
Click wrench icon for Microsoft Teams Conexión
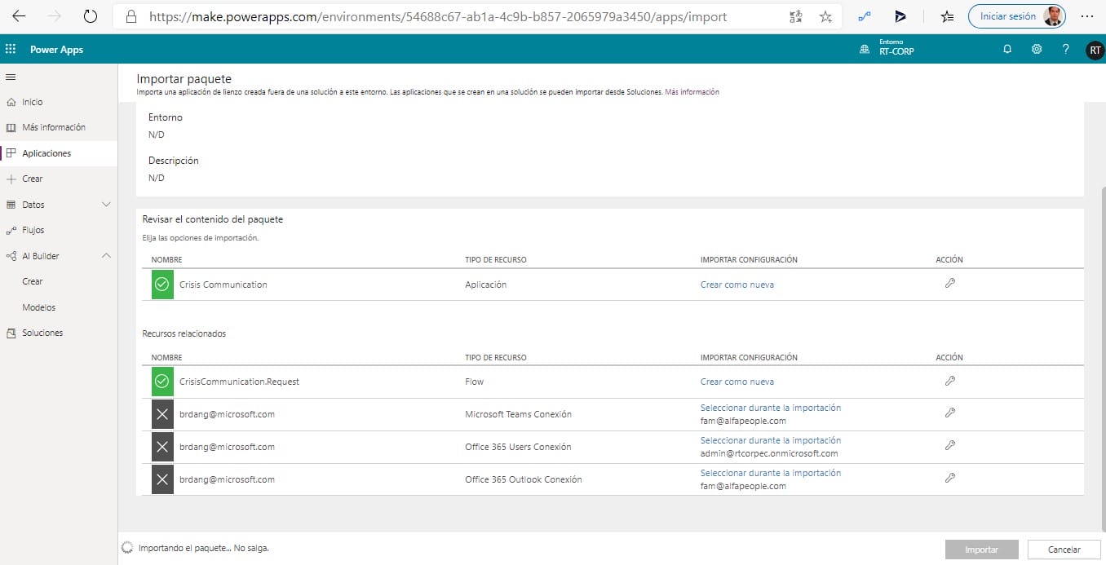click(x=949, y=413)
